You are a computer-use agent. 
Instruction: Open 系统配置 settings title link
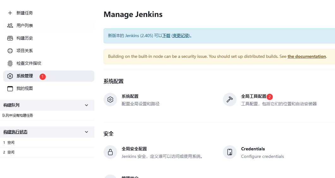point(130,97)
